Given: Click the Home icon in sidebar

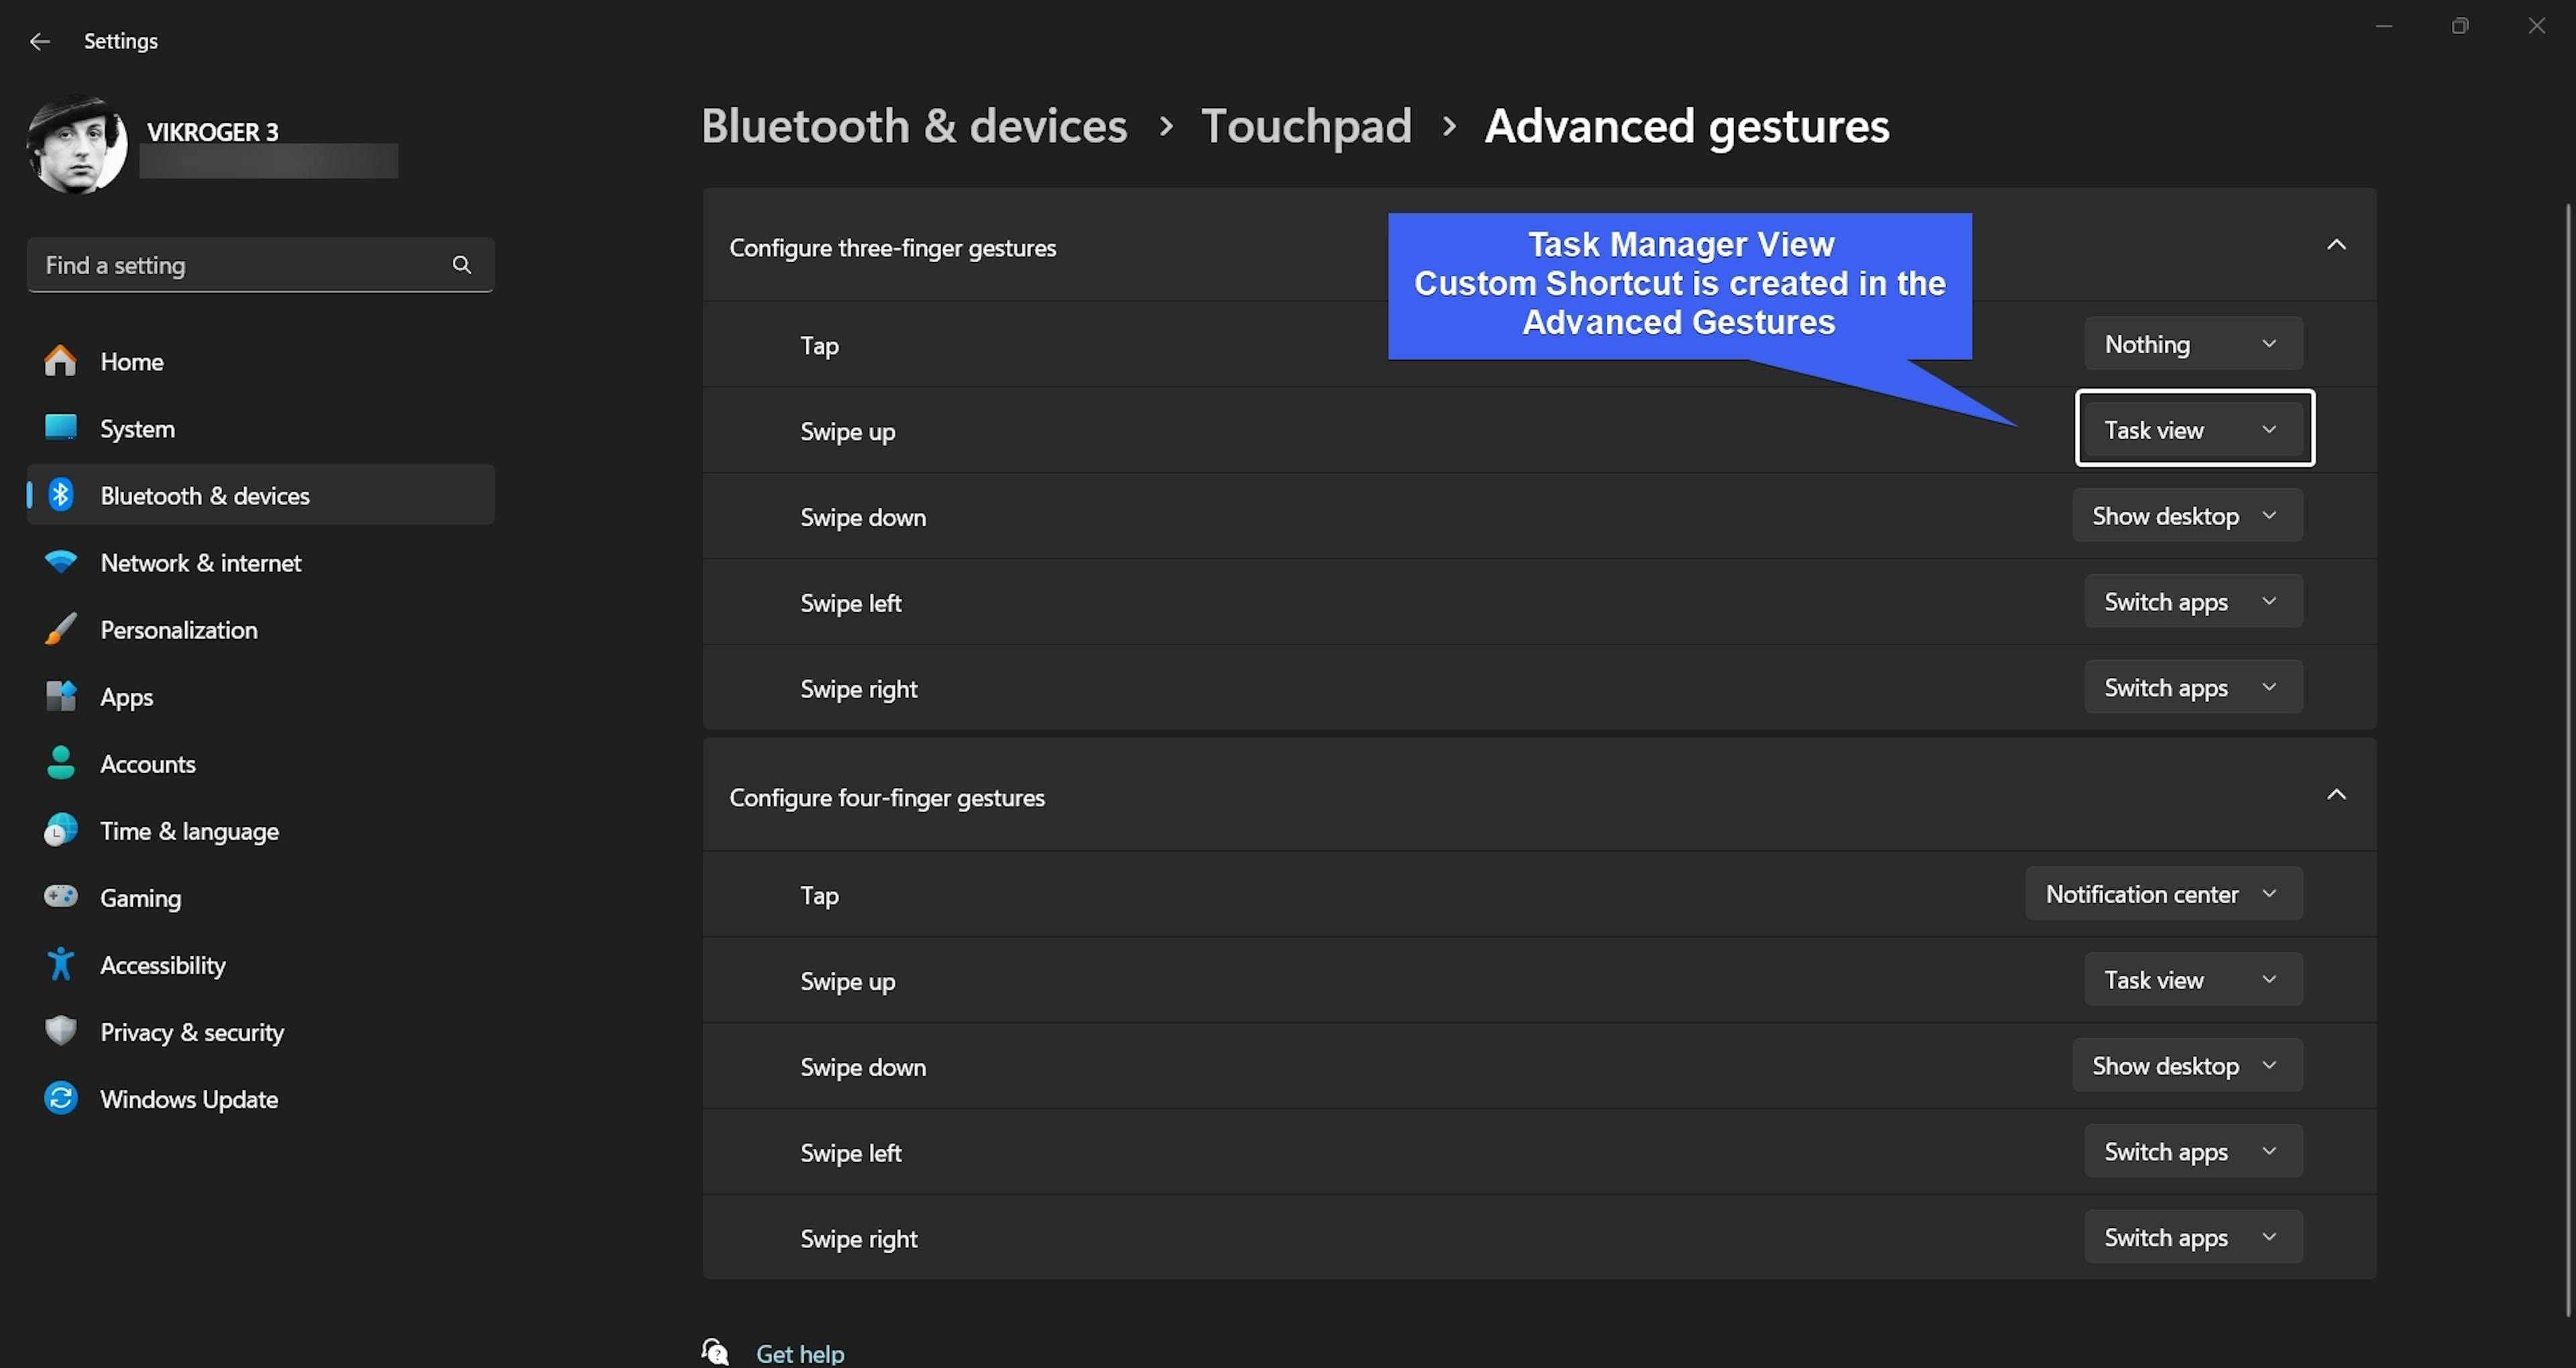Looking at the screenshot, I should (x=60, y=361).
